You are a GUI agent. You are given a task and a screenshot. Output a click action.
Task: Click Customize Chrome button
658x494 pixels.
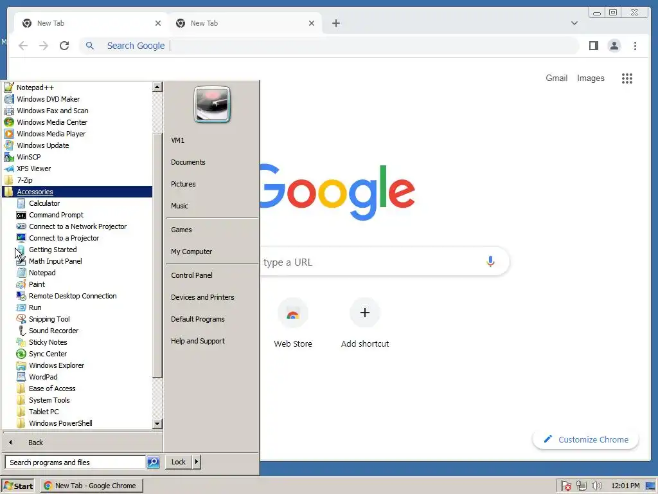point(585,439)
